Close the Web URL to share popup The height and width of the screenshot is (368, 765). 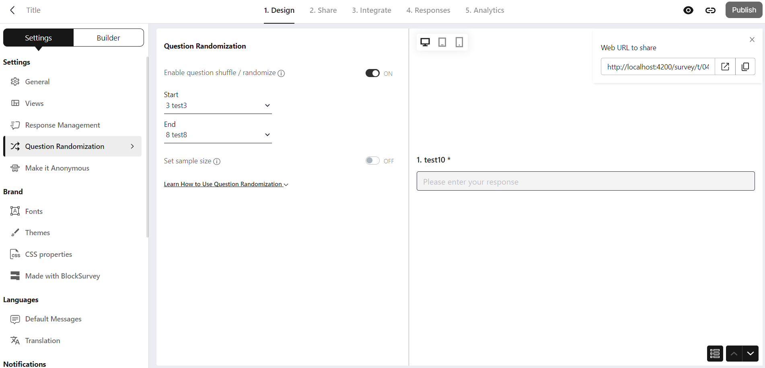[x=752, y=39]
